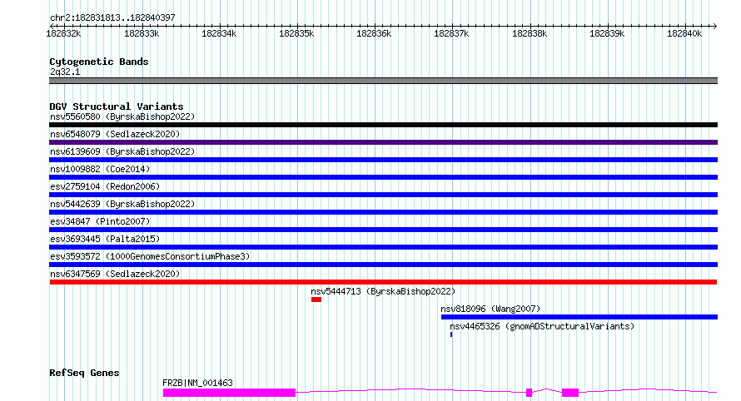Select the blue bar under esv34847
Image resolution: width=741 pixels, height=401 pixels.
pyautogui.click(x=383, y=230)
